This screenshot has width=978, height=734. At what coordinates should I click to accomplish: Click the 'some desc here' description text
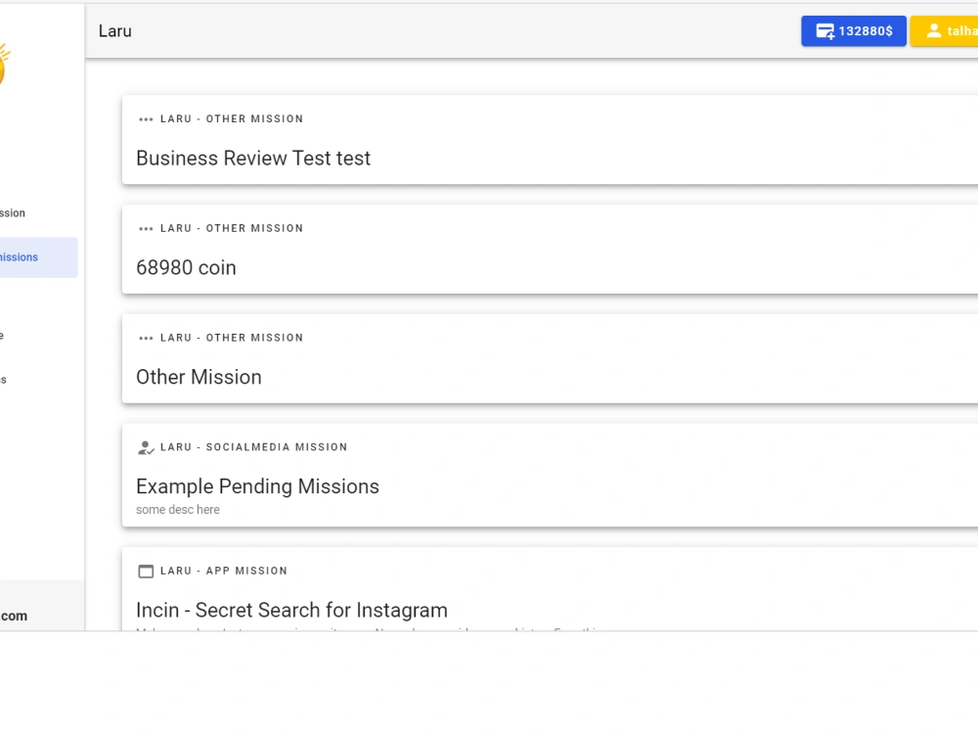click(178, 509)
